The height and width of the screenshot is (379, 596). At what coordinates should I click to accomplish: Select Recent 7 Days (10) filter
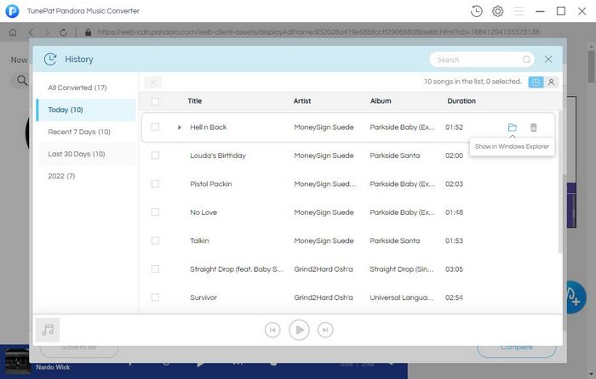pos(86,132)
